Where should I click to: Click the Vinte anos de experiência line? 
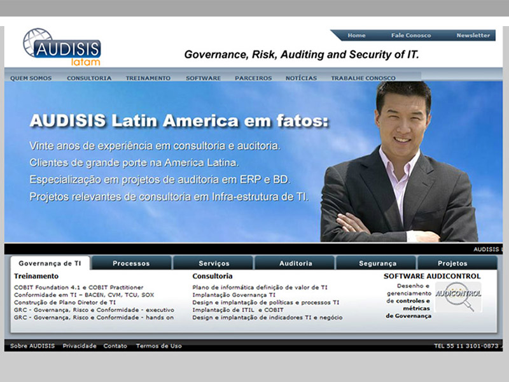coord(155,146)
